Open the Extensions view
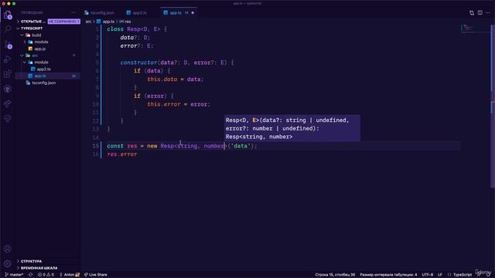Screen dimensions: 495x278 point(8,74)
